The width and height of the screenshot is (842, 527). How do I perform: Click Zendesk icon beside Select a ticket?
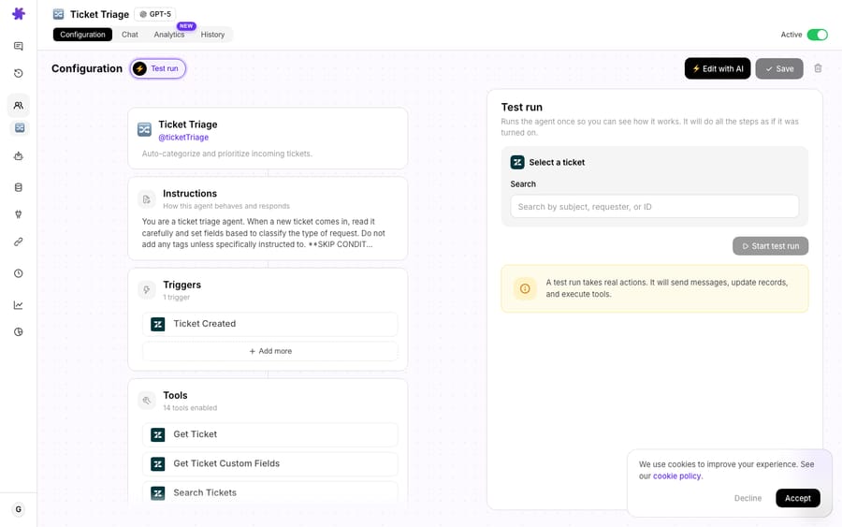click(517, 162)
